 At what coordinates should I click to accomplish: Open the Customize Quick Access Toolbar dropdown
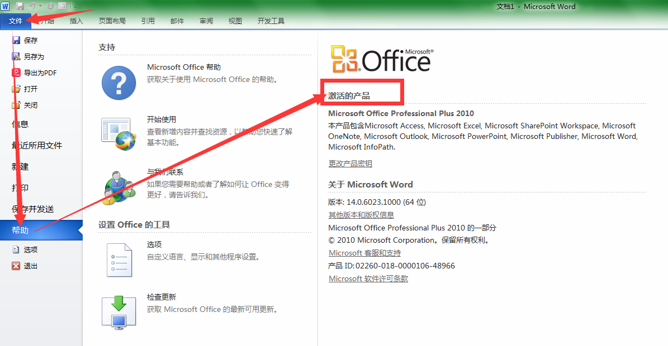74,6
